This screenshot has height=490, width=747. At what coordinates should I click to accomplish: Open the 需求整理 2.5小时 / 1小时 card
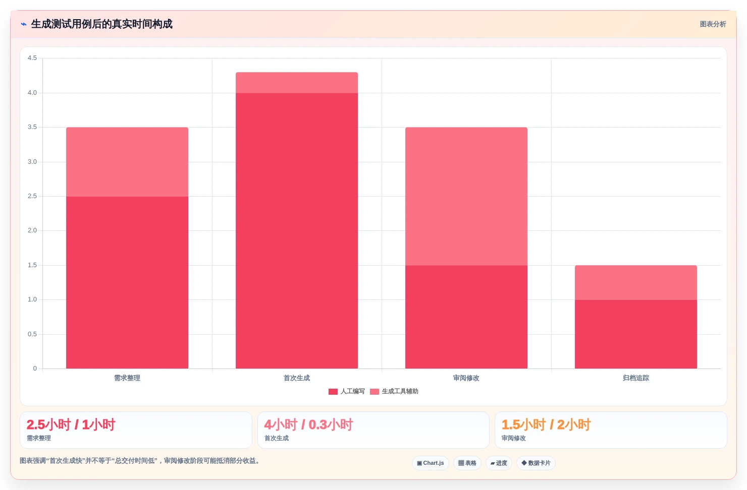(136, 430)
